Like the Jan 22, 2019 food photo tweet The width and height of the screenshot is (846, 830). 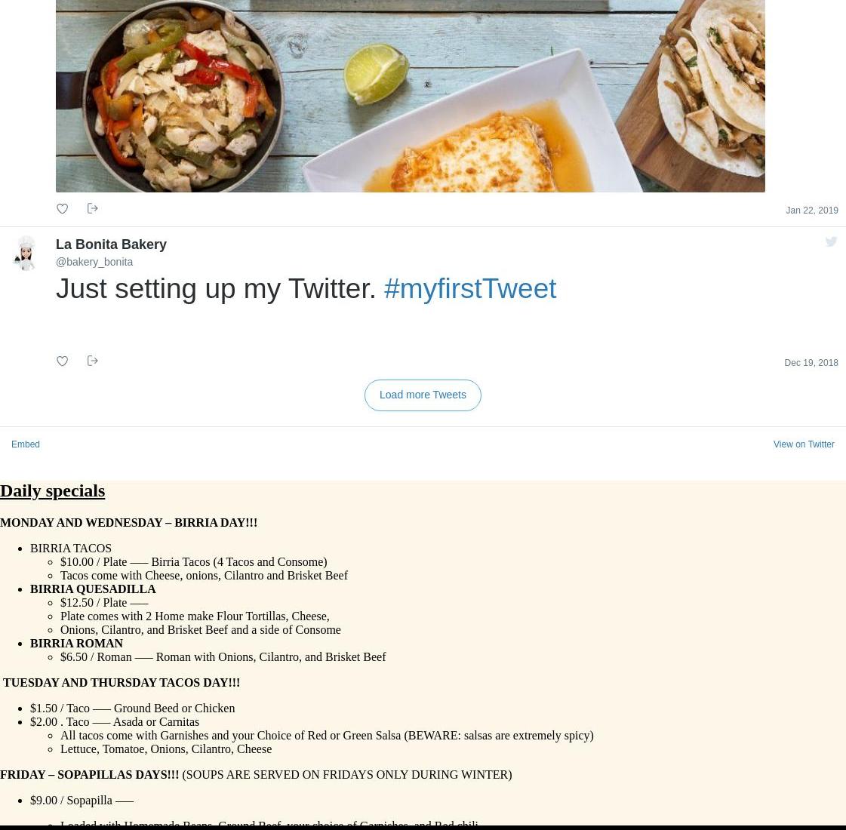pos(63,209)
